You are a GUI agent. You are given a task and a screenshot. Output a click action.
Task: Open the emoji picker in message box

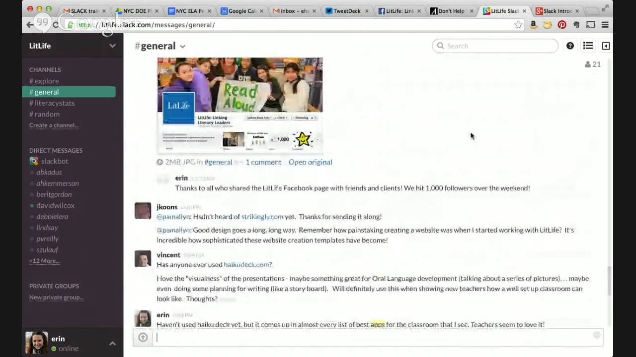point(597,335)
